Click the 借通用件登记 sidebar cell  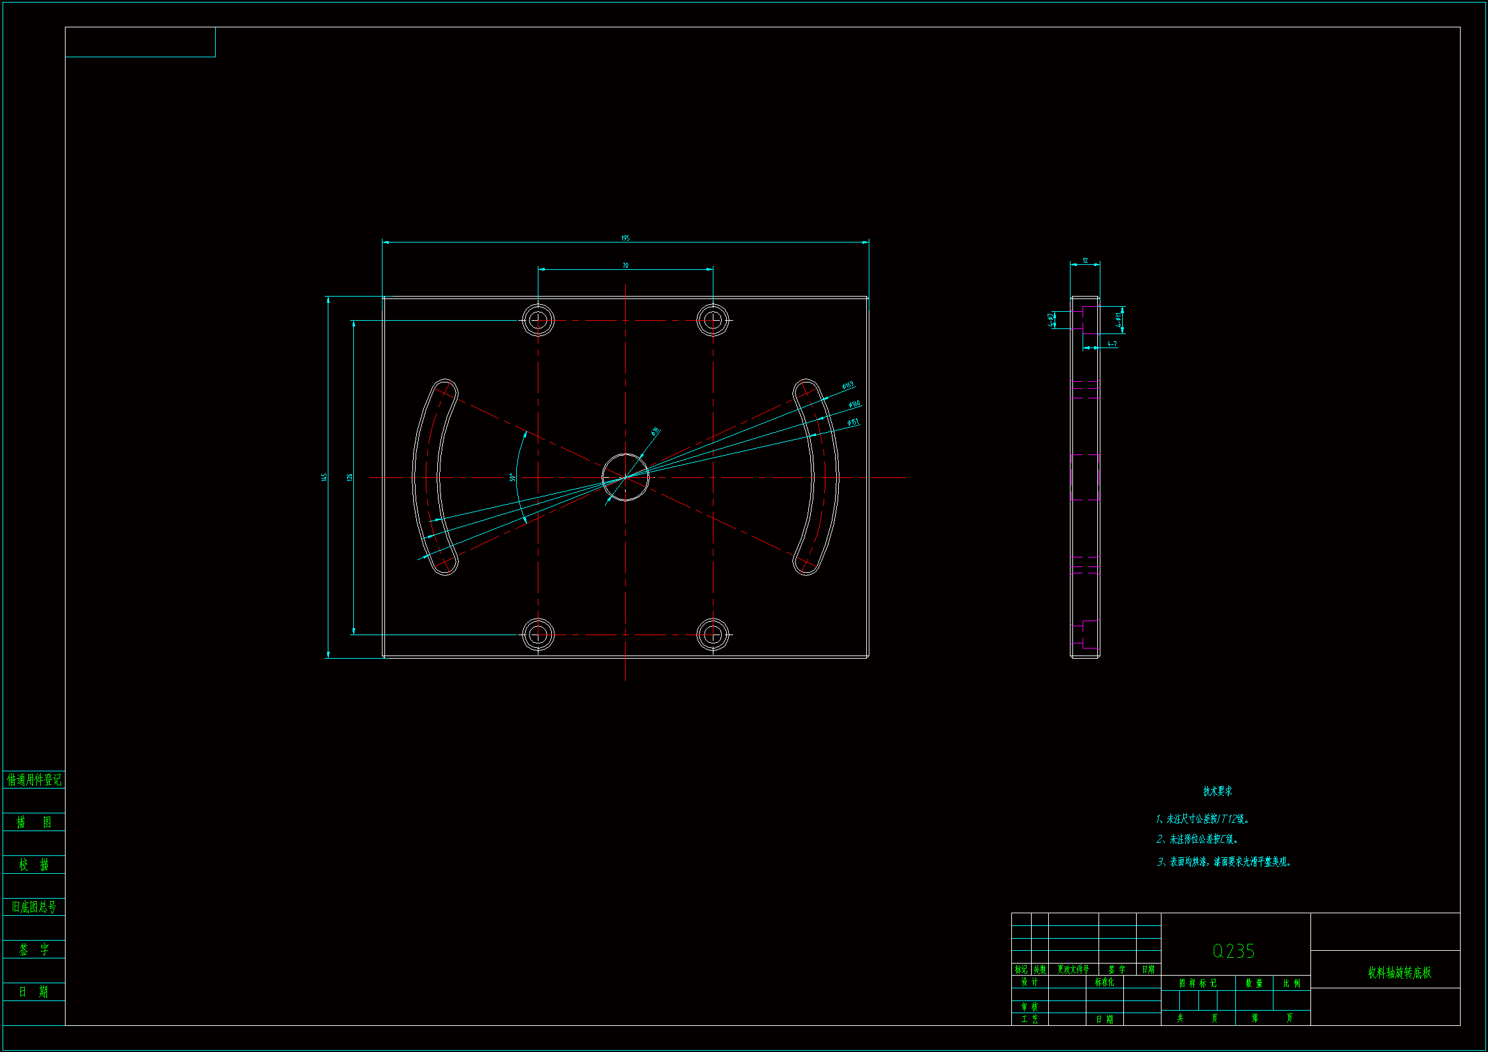click(x=34, y=779)
